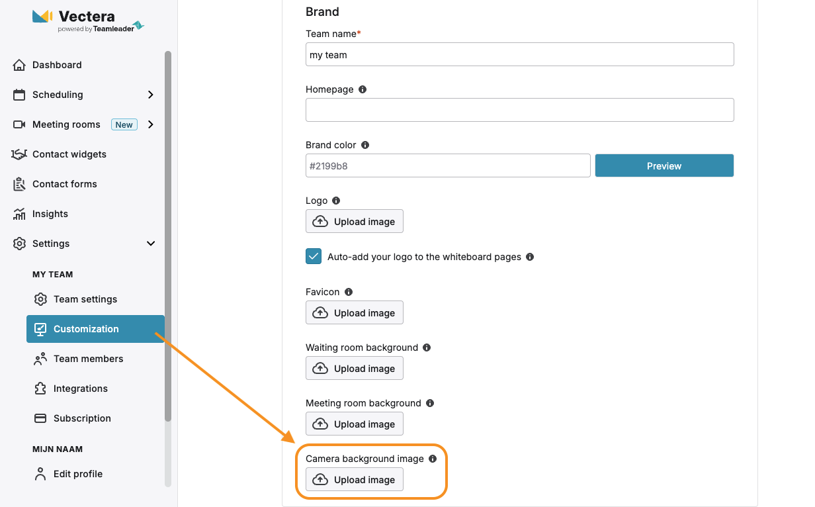Uncheck Auto-add your logo to whiteboard pages
The width and height of the screenshot is (815, 507).
point(314,257)
